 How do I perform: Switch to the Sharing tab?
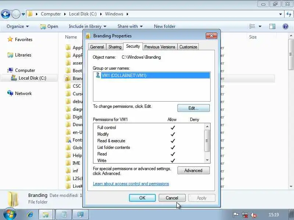point(115,47)
